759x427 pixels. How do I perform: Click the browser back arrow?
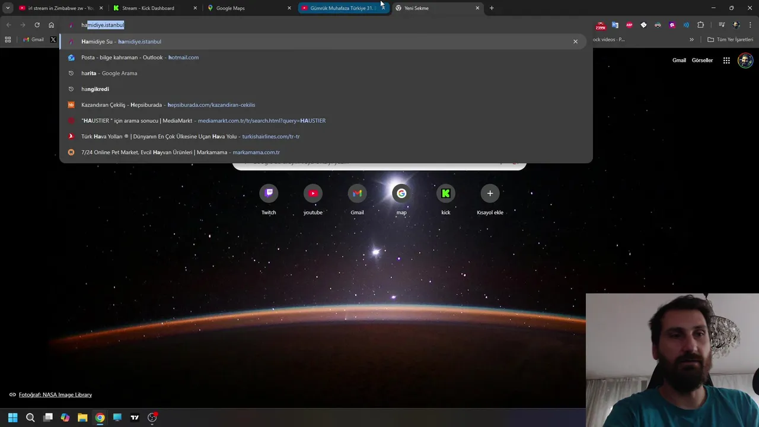pos(8,25)
